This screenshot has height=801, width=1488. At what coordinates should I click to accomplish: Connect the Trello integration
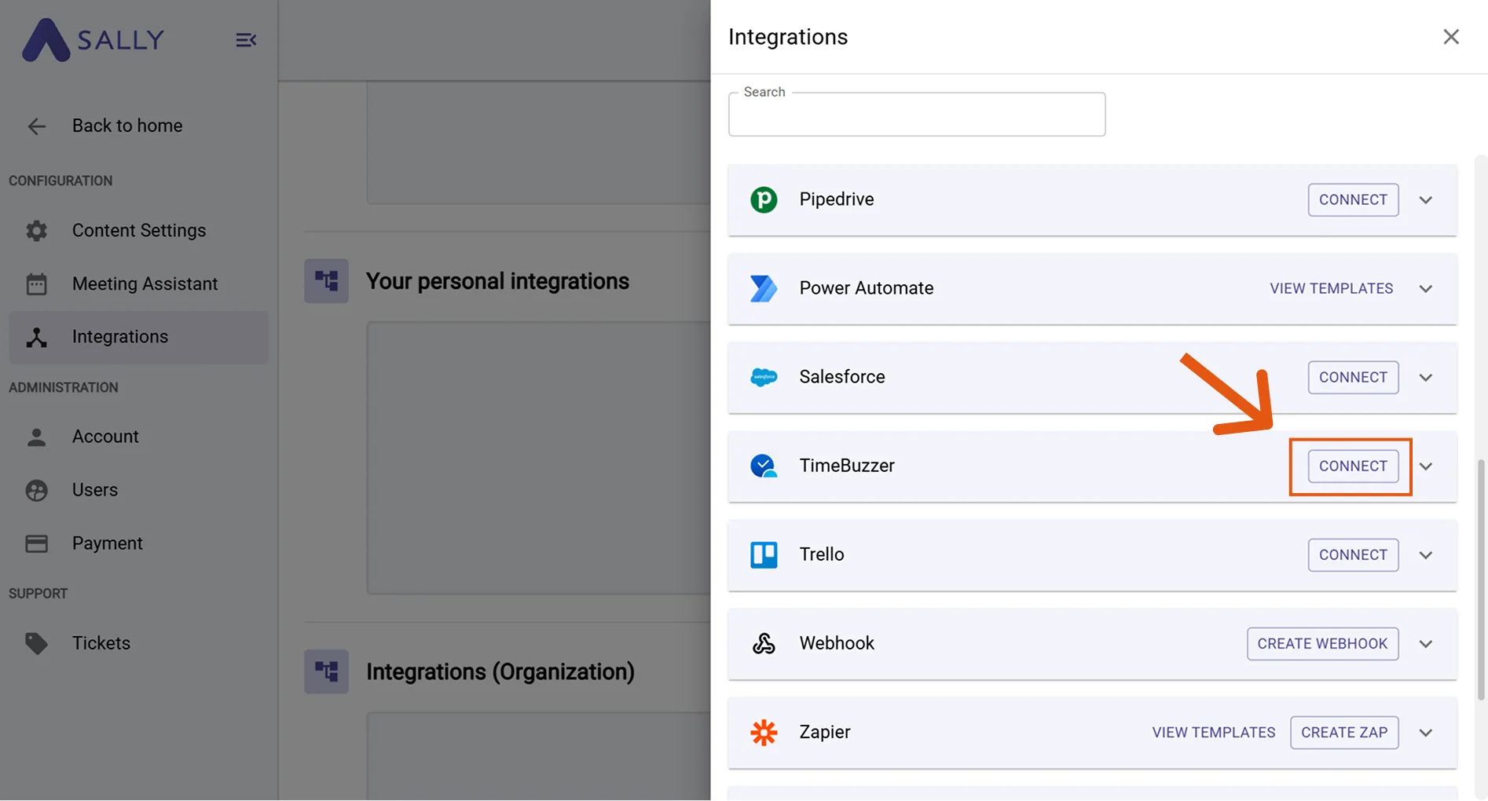[x=1353, y=554]
